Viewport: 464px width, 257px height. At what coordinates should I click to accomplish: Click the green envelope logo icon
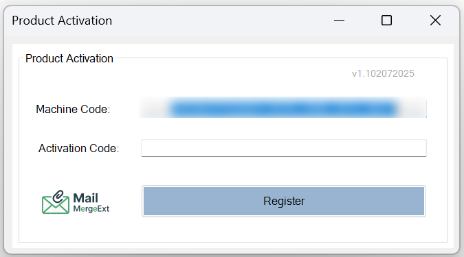click(56, 202)
